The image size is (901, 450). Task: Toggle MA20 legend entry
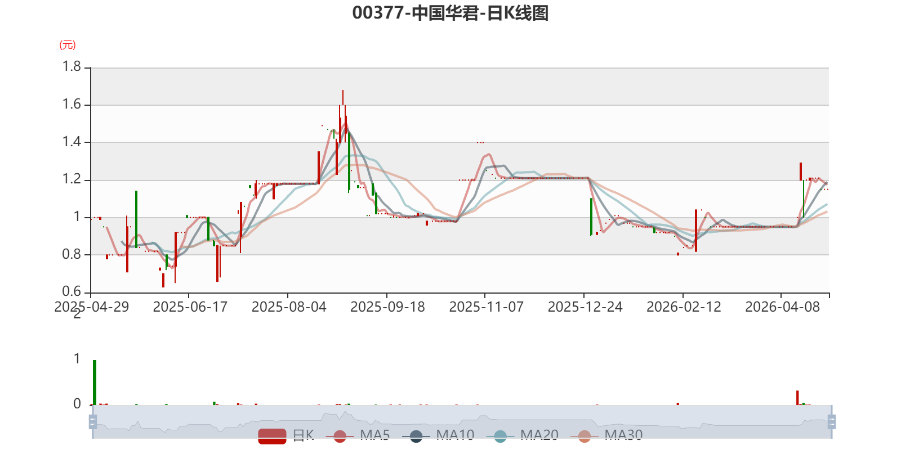pyautogui.click(x=523, y=435)
